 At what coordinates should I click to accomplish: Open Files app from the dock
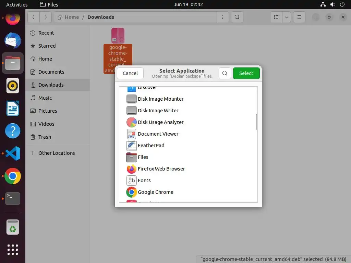click(x=13, y=63)
